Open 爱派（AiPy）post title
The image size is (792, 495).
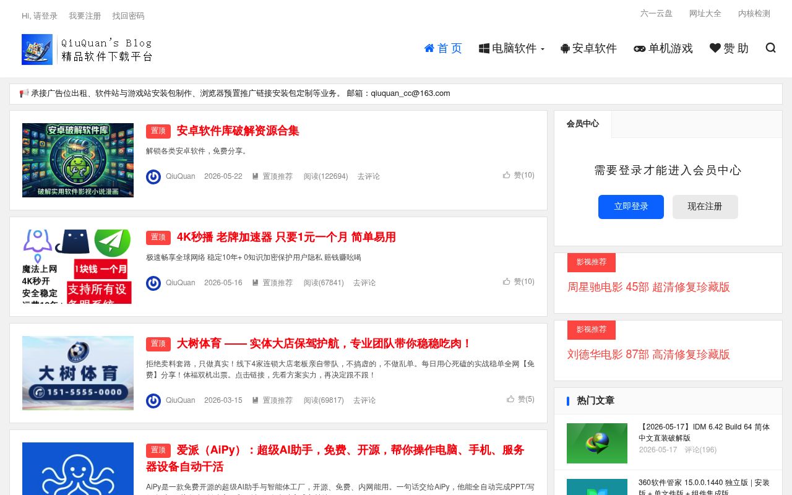335,458
